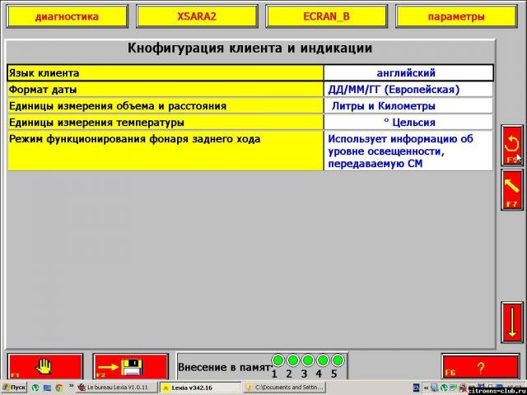Viewport: 527px width, 395px height.
Task: Click the F7 diagonal arrow button
Action: pos(512,189)
